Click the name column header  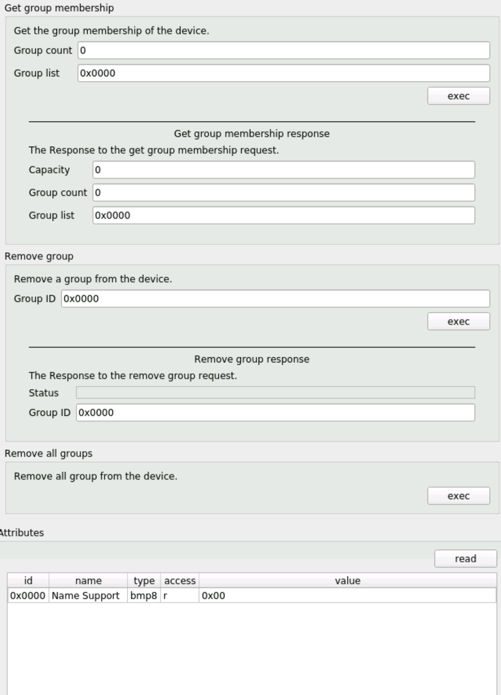click(x=89, y=581)
